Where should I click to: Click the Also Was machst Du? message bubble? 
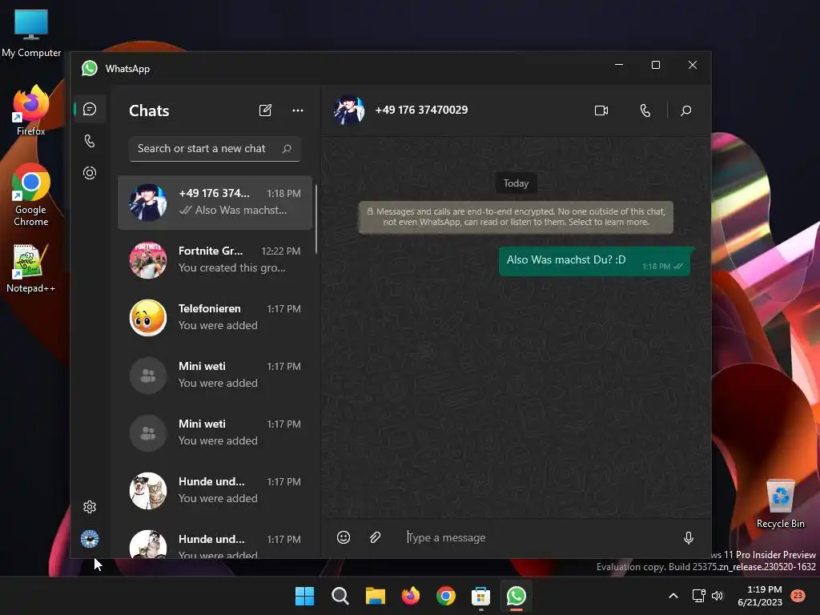tap(595, 262)
